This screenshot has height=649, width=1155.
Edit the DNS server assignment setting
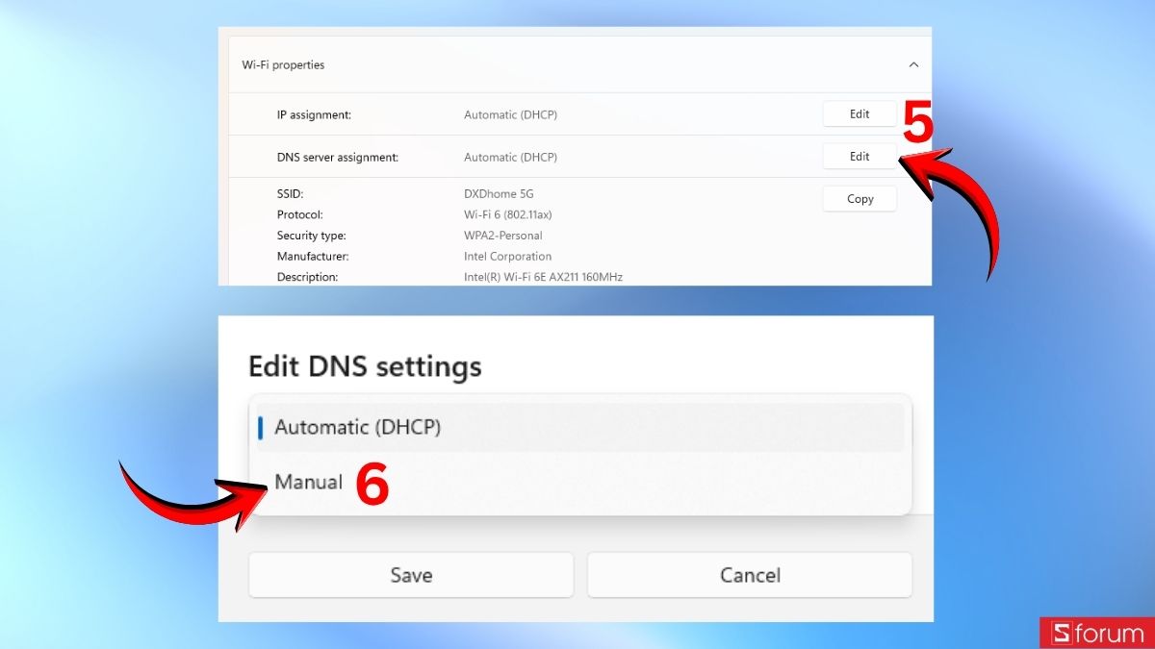coord(860,157)
